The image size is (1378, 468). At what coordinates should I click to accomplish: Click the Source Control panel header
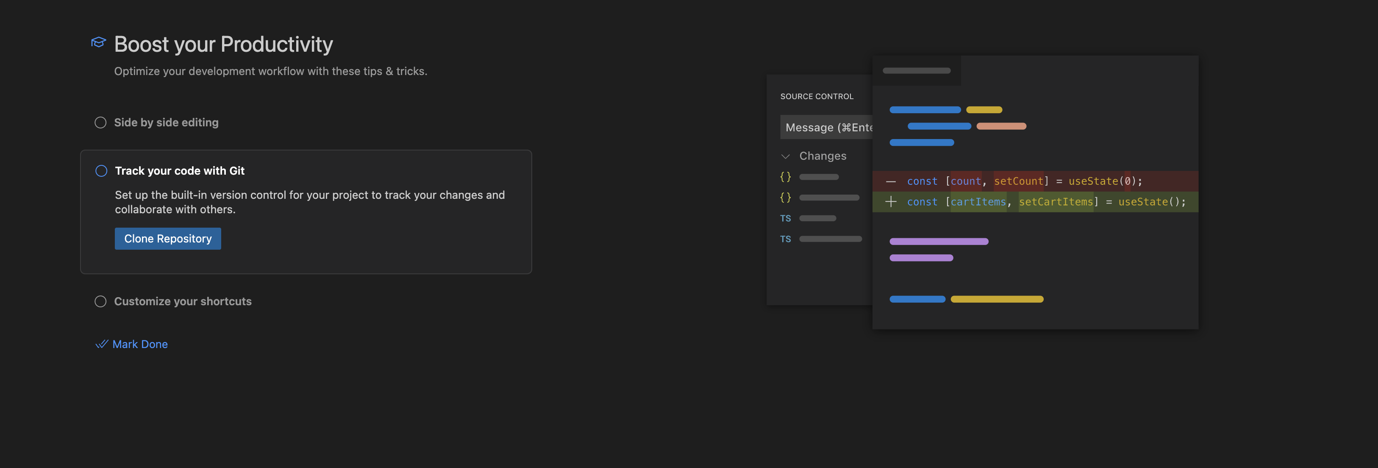click(x=816, y=96)
